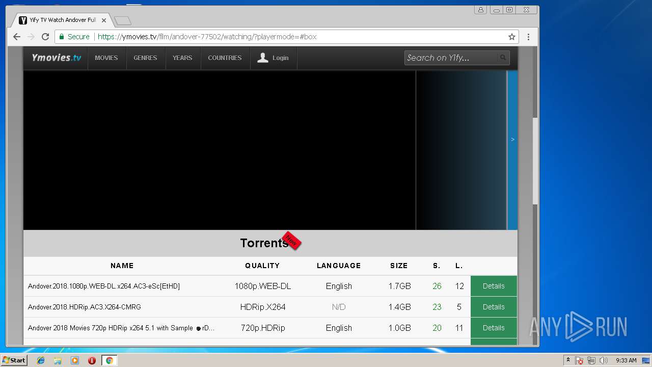Bookmark this page with the star icon
The width and height of the screenshot is (652, 367).
point(512,37)
